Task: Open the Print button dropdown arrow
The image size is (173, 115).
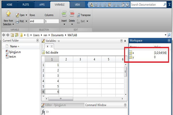Action: [26, 21]
